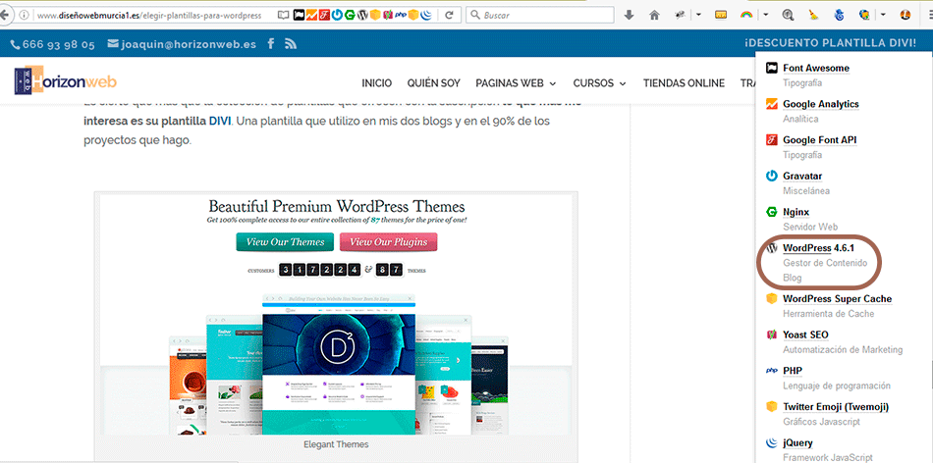Open the Yoast SEO entry in panel
The image size is (933, 463).
pos(805,334)
